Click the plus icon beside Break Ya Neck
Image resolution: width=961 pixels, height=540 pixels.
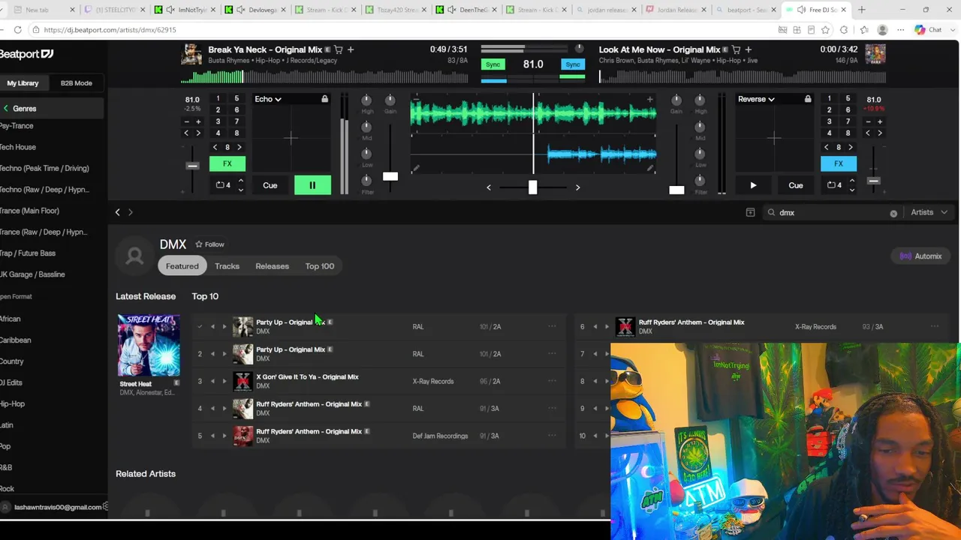pos(351,49)
